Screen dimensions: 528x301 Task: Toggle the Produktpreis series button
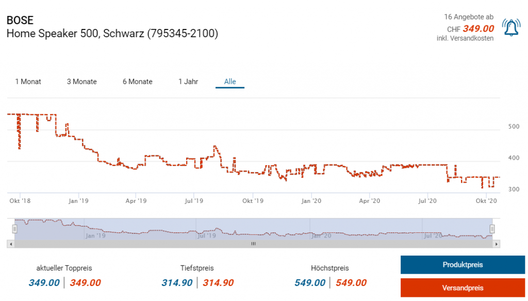(x=463, y=265)
